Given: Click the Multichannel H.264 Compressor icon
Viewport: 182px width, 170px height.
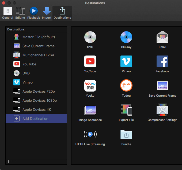Looking at the screenshot, I should 17,55.
